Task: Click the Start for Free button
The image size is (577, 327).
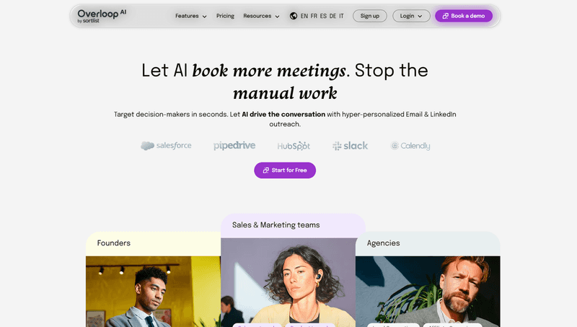Action: pos(285,170)
